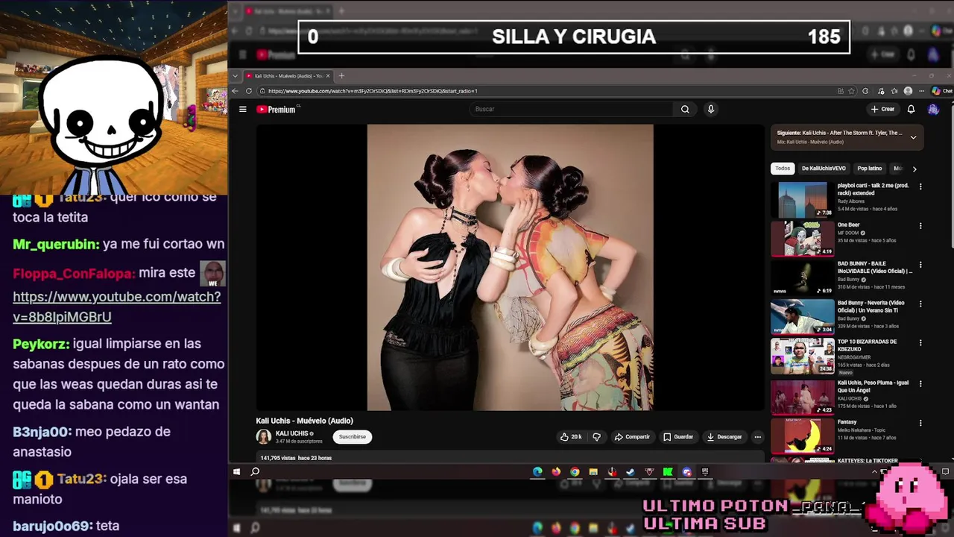
Task: Click the Compartir share button
Action: [x=632, y=437]
